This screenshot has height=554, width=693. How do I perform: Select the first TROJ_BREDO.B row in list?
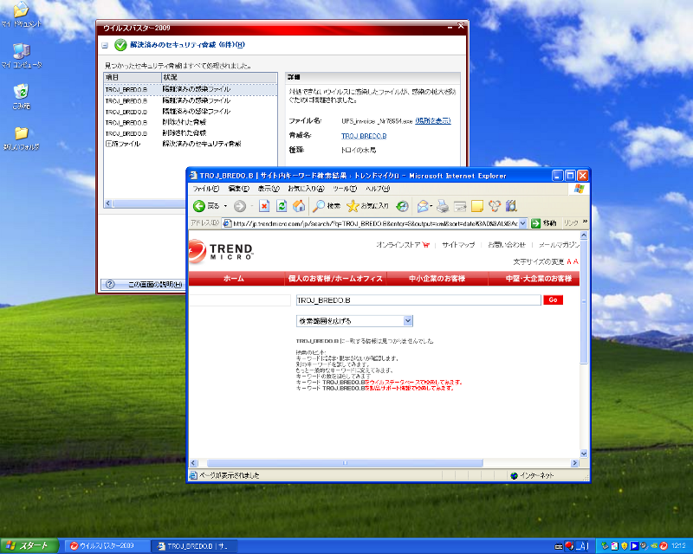pos(191,90)
